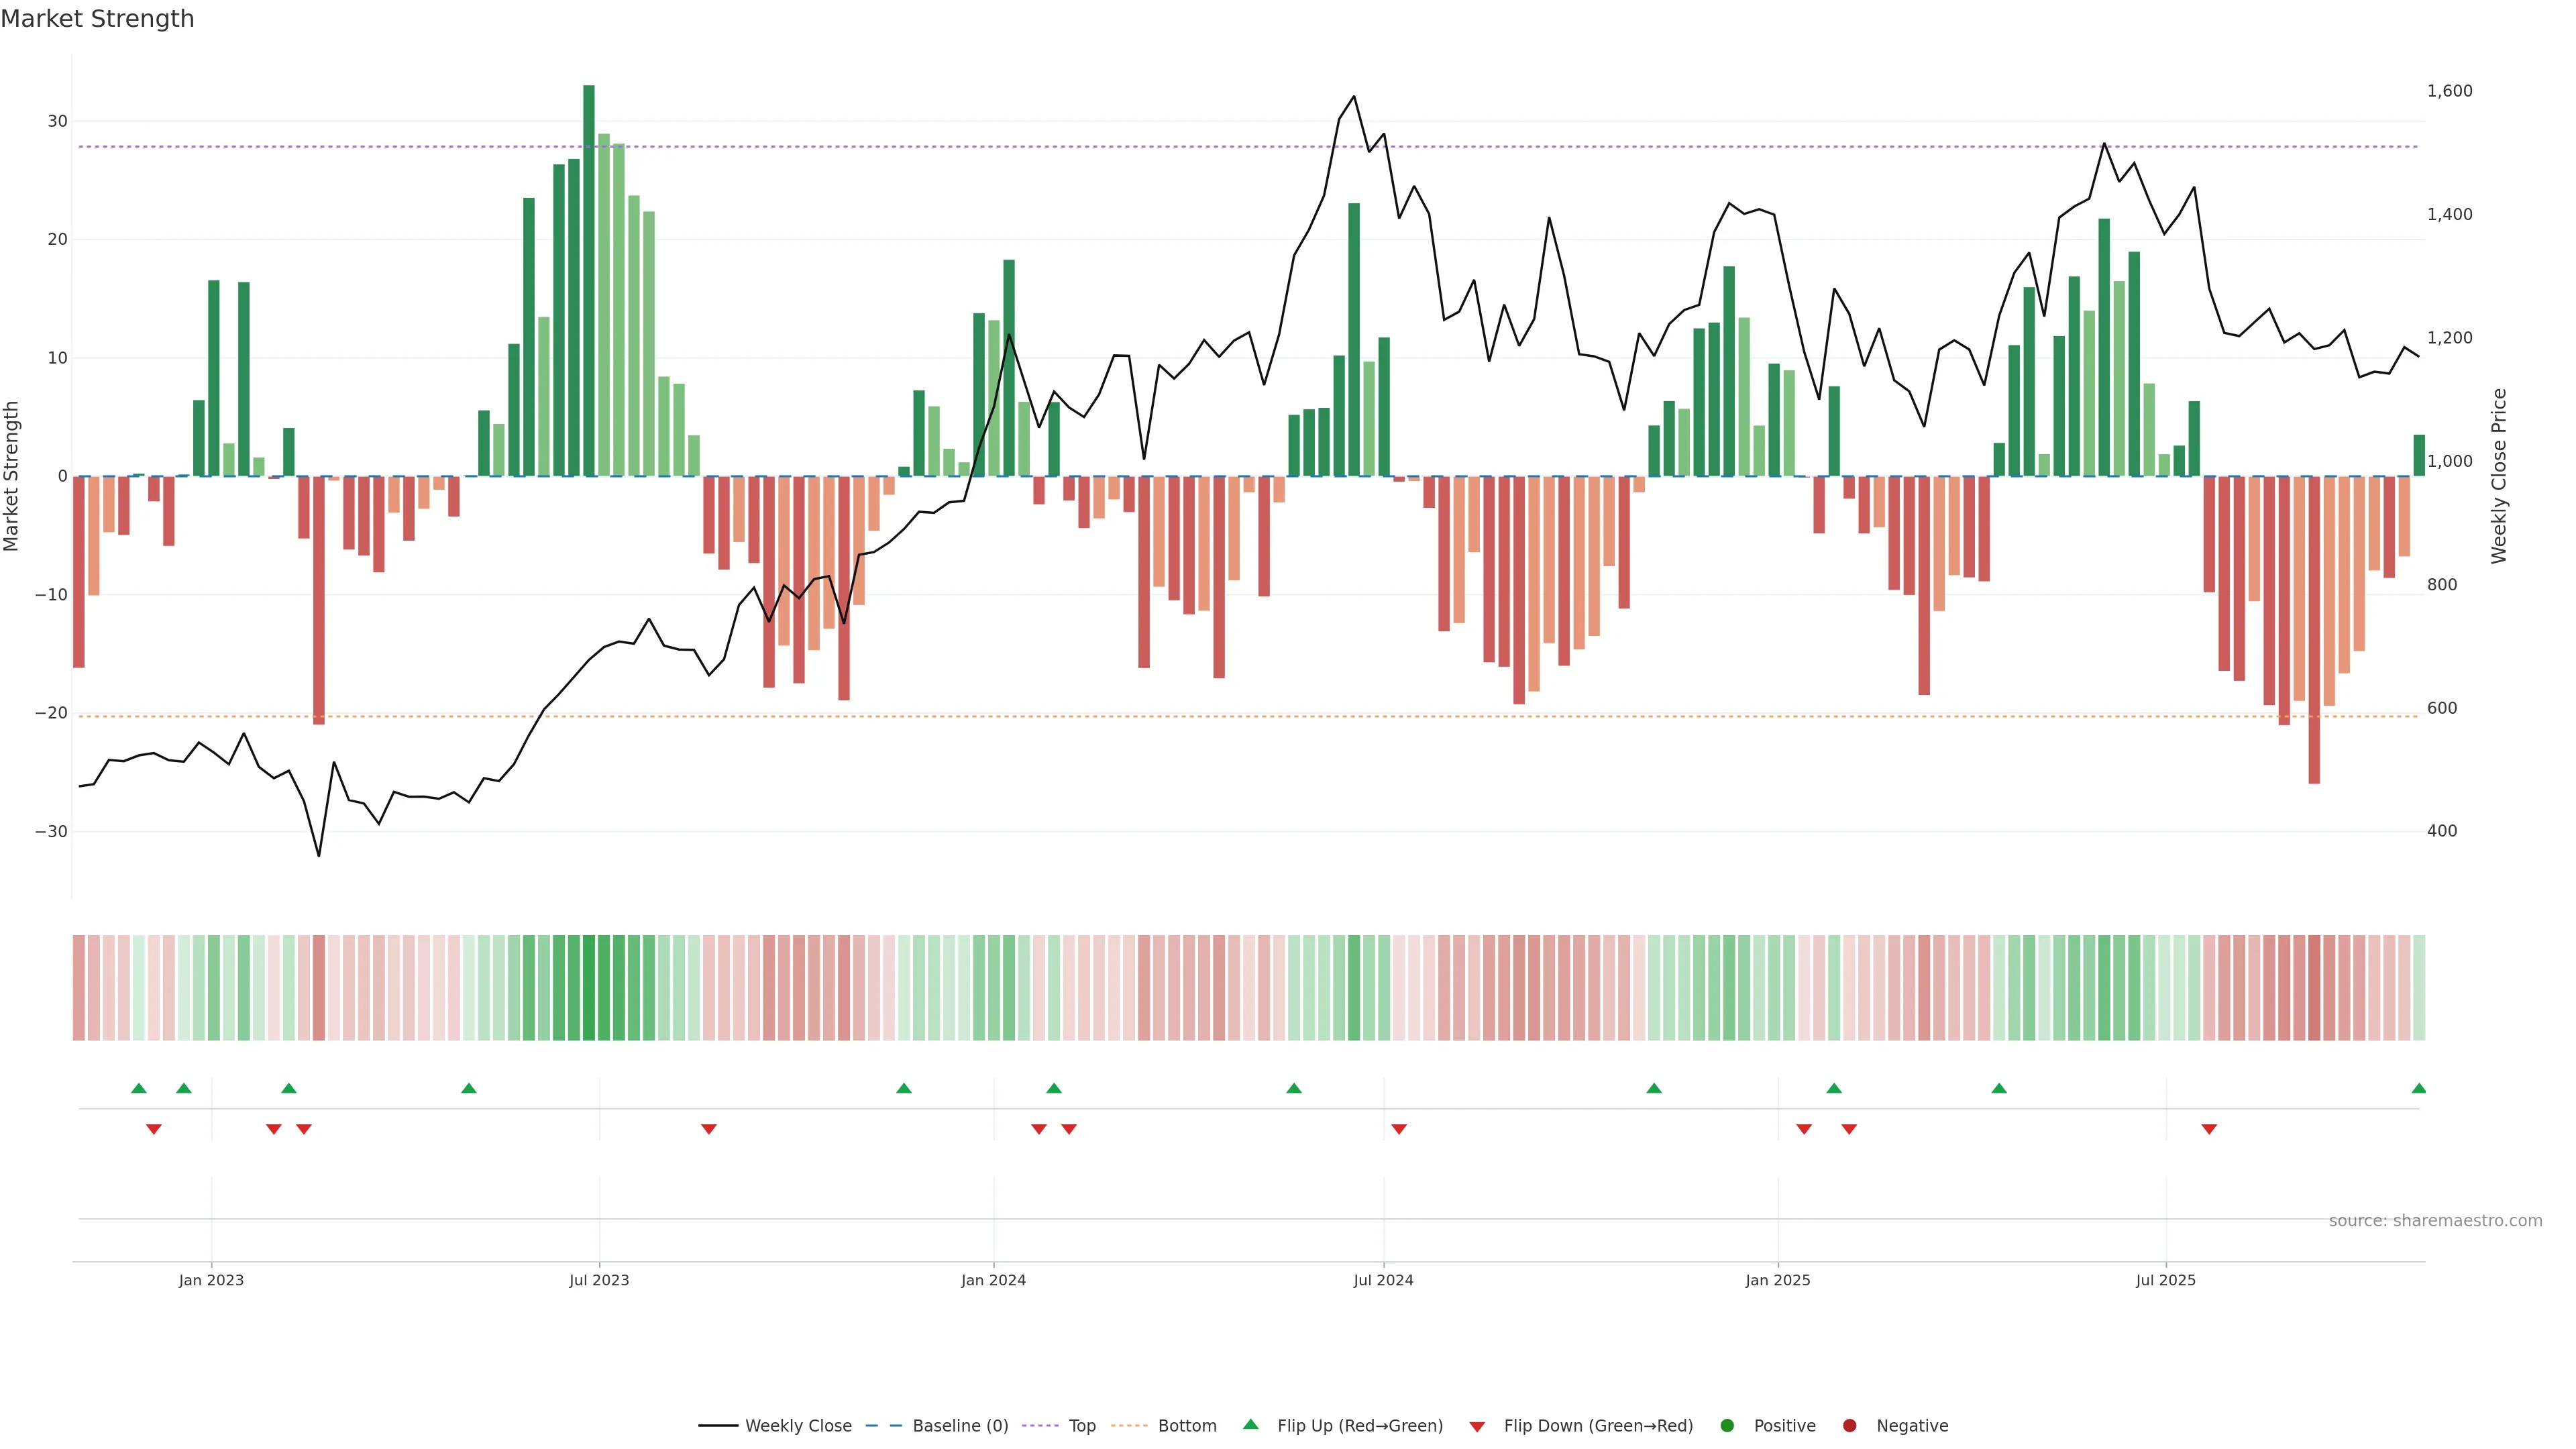This screenshot has width=2576, height=1449.
Task: Click the Negative red circle legend icon
Action: [1849, 1425]
